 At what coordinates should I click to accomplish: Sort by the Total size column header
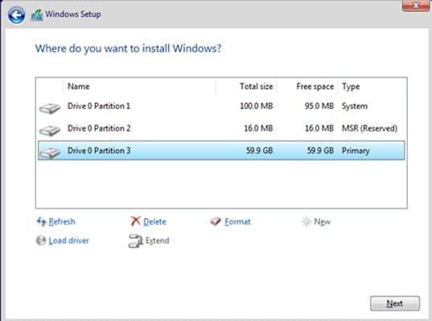tap(257, 87)
